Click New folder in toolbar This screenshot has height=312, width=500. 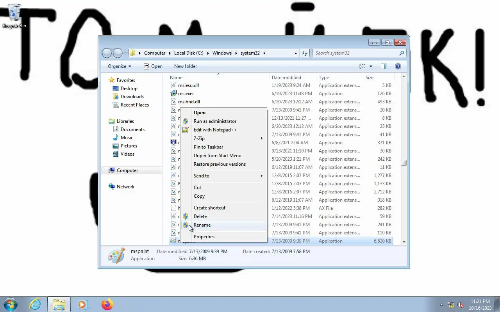(186, 66)
